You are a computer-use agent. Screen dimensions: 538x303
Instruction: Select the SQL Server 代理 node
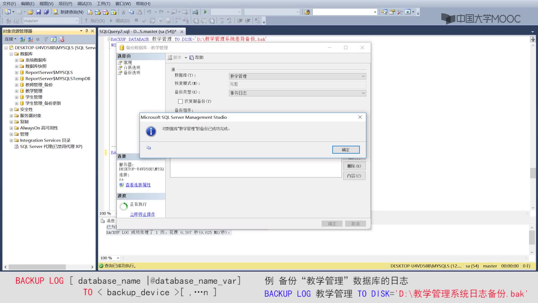tap(51, 146)
